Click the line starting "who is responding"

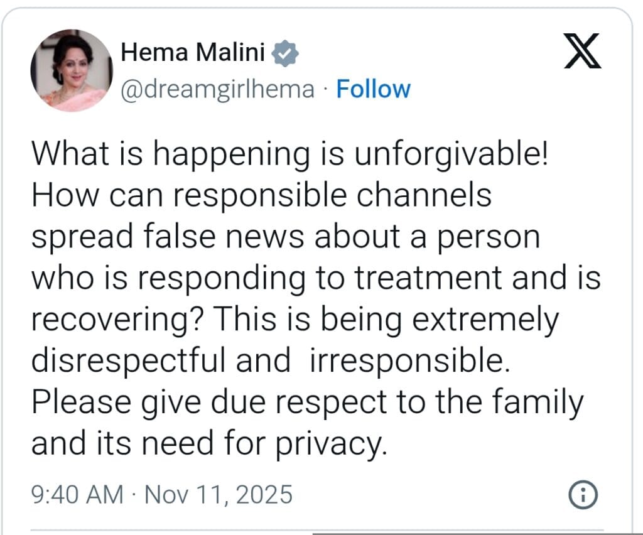click(316, 278)
